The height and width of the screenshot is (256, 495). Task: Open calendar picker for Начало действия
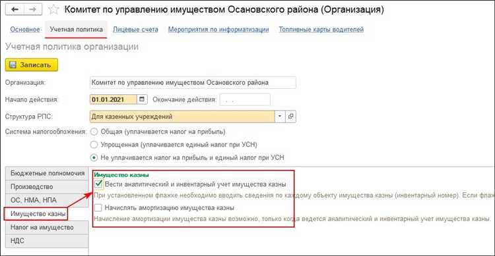[x=142, y=99]
